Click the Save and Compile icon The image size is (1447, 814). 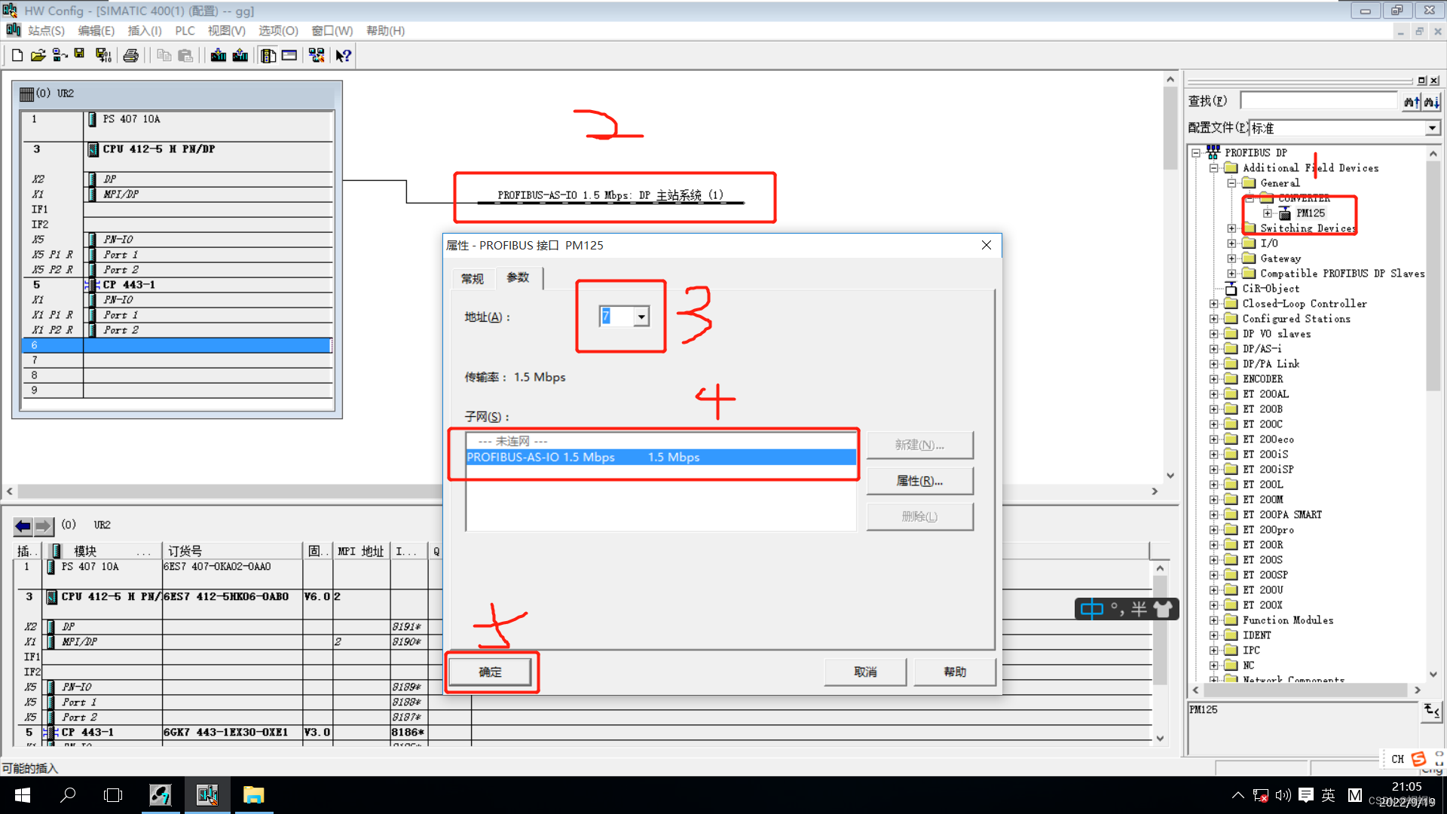pos(103,55)
